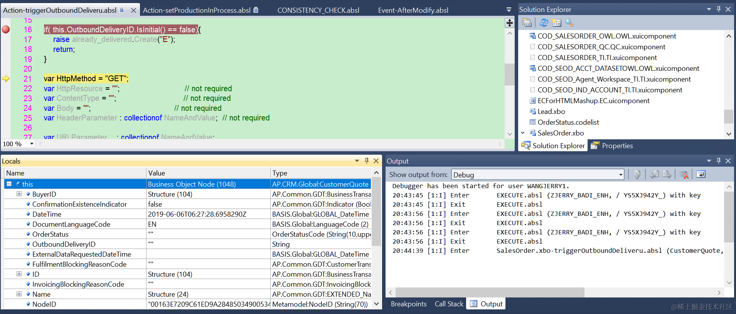Click Find Message in Code output icon

coord(637,175)
